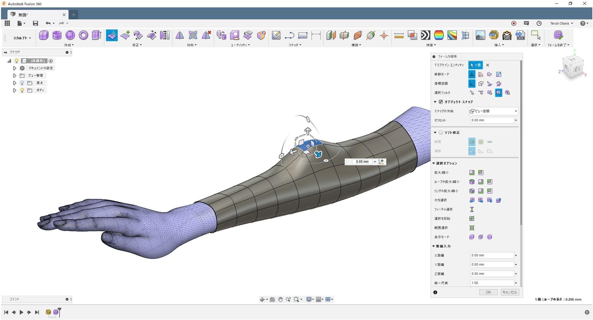Open the data panel grid icon
The width and height of the screenshot is (593, 320).
tap(7, 23)
